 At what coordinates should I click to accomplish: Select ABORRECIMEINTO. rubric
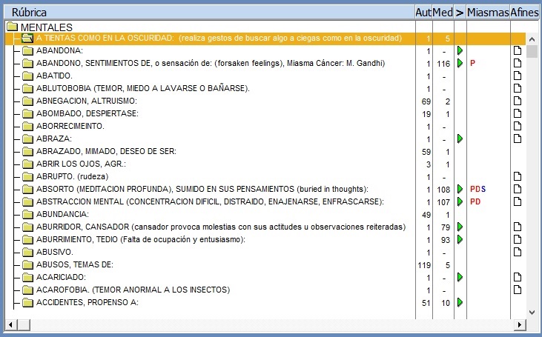(x=70, y=126)
